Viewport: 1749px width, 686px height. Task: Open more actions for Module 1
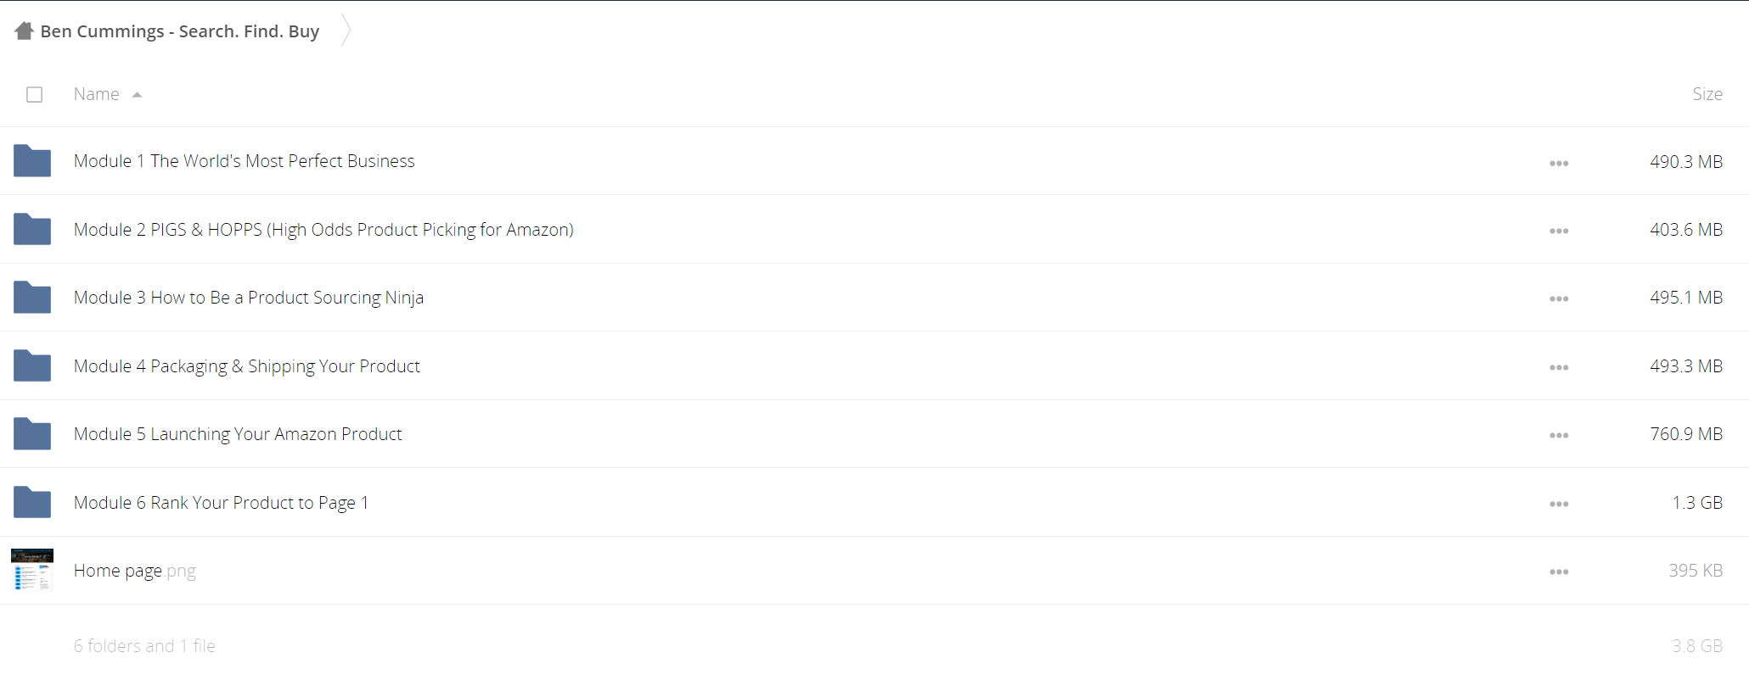[x=1559, y=163]
